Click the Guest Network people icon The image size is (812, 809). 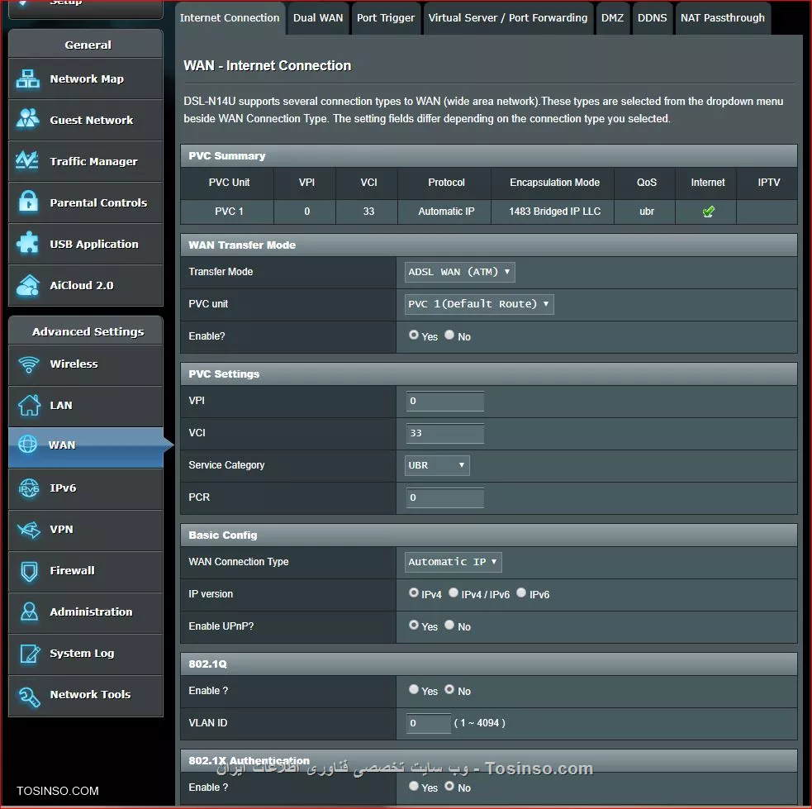[x=28, y=119]
